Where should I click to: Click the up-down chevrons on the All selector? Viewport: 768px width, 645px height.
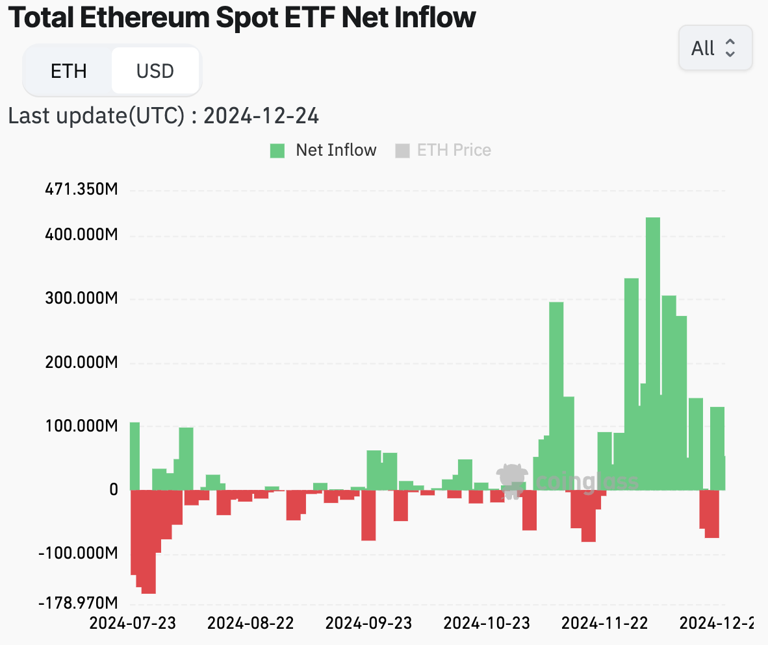[x=731, y=48]
